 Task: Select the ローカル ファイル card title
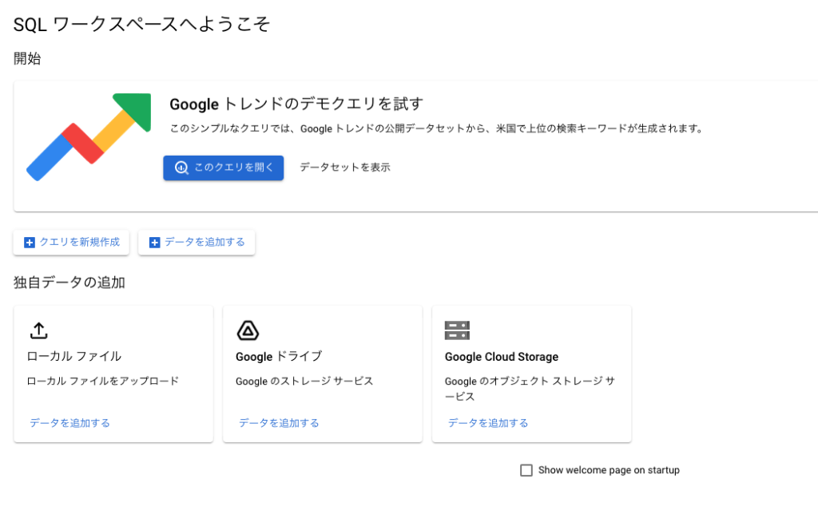(x=74, y=357)
